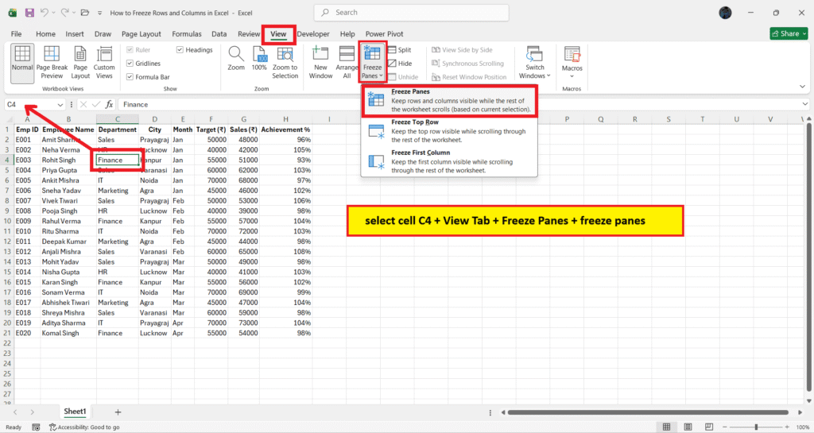
Task: Click the Zoom magnifier button
Action: (236, 58)
